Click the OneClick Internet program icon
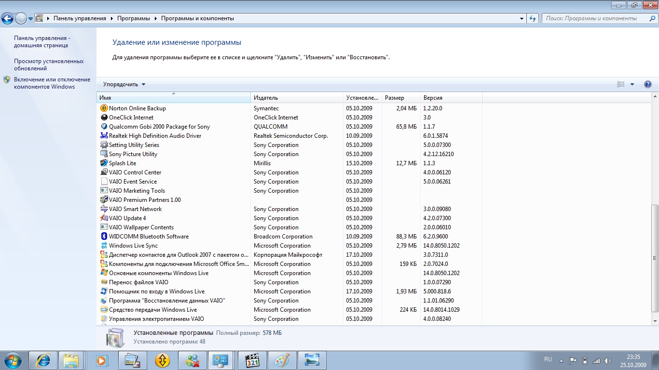The width and height of the screenshot is (659, 370). pyautogui.click(x=104, y=118)
